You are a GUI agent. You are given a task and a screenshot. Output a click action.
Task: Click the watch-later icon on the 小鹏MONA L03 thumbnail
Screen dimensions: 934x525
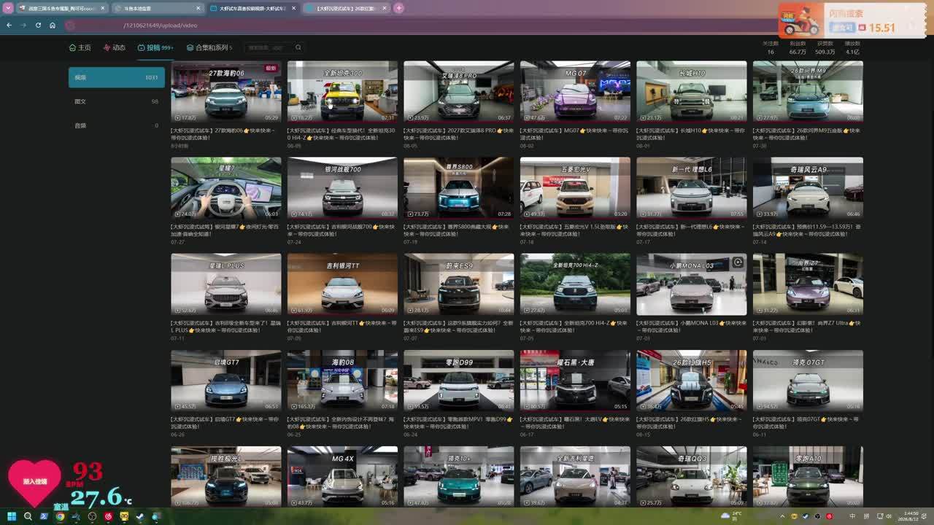coord(738,262)
